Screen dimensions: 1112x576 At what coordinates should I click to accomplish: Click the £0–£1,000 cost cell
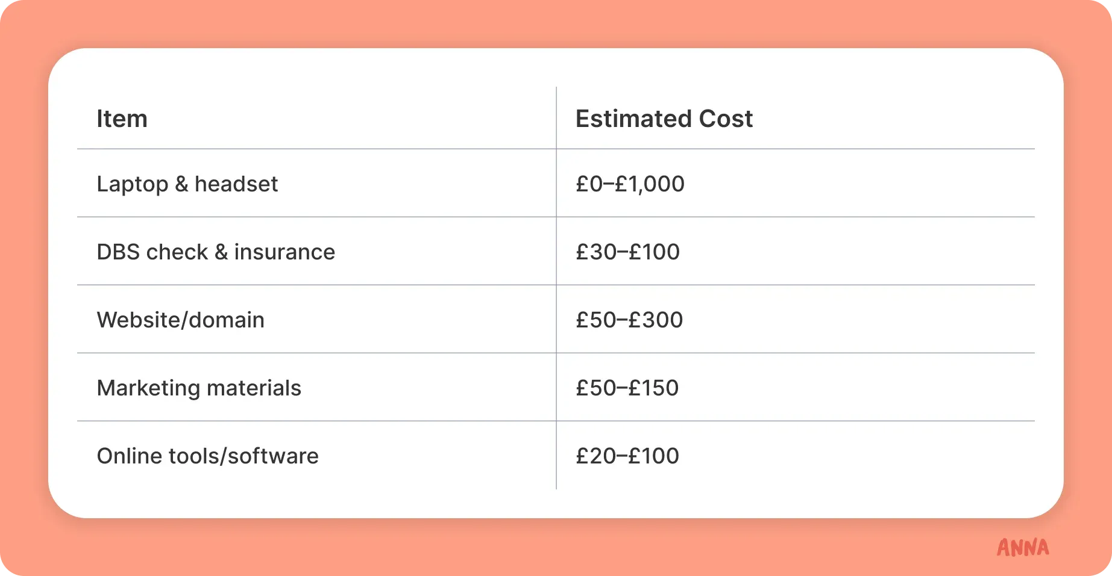coord(630,184)
